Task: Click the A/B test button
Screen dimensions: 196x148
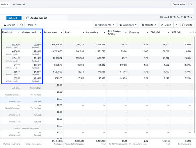Action: (x=10, y=25)
